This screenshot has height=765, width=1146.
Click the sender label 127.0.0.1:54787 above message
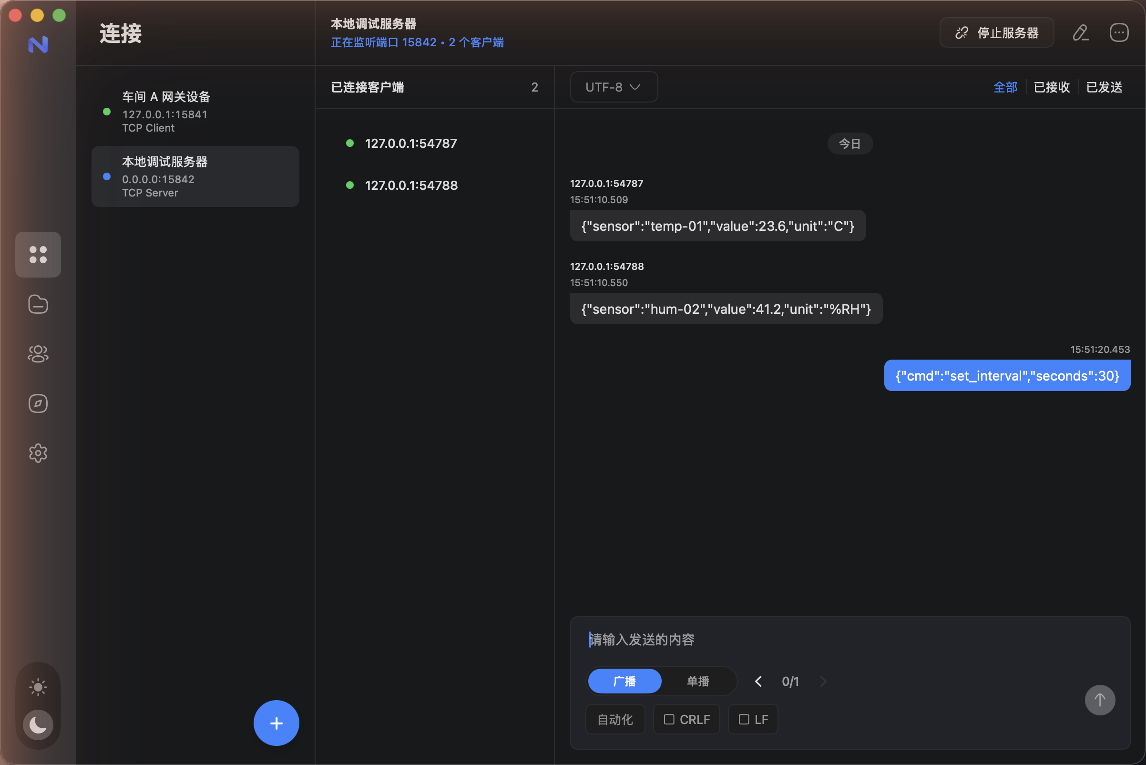coord(607,184)
